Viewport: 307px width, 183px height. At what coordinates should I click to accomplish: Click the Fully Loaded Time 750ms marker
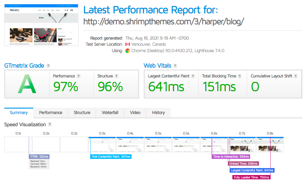[252, 177]
